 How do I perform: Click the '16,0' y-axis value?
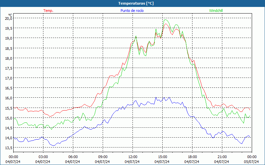[x=9, y=98]
